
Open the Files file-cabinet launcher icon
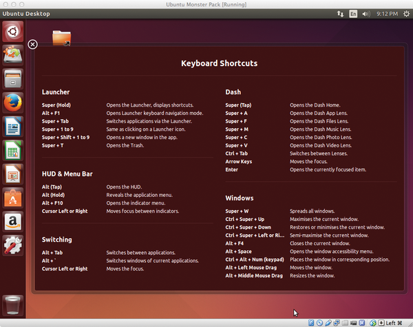pyautogui.click(x=12, y=78)
